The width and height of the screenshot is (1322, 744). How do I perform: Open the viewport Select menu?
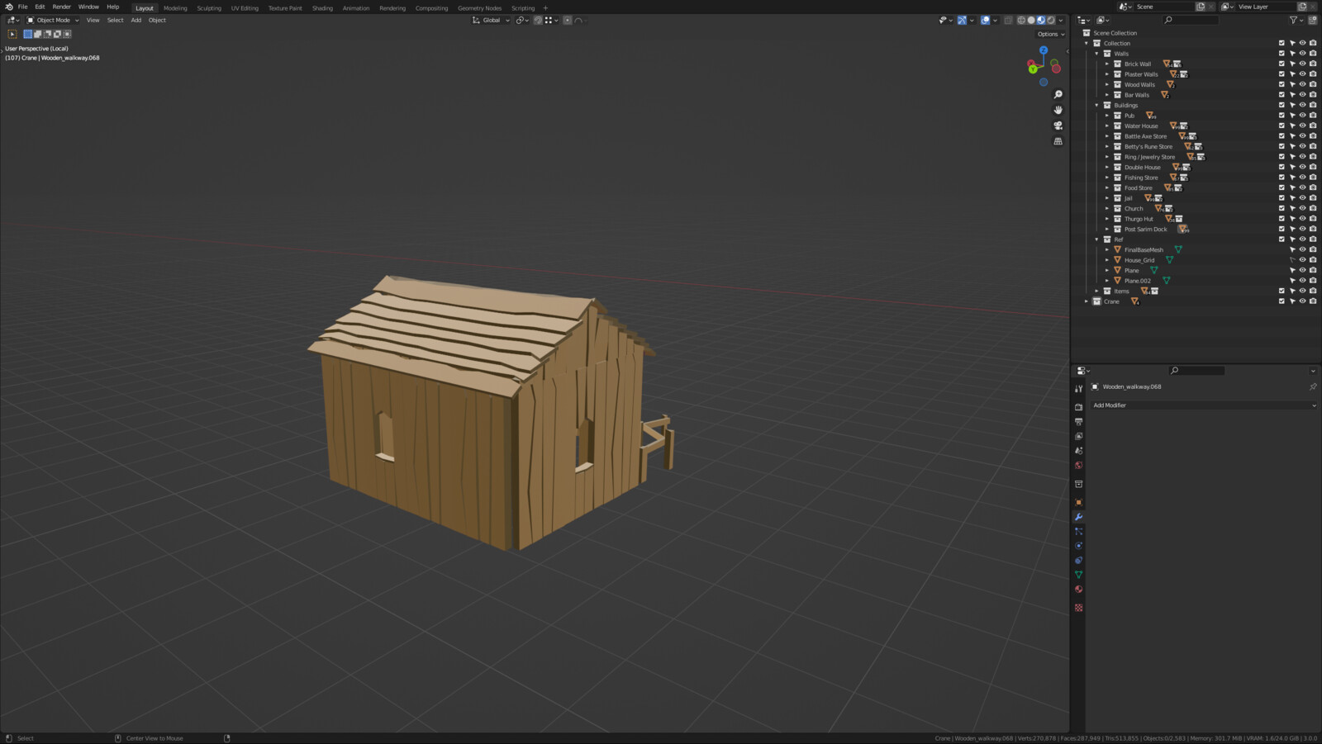coord(115,20)
